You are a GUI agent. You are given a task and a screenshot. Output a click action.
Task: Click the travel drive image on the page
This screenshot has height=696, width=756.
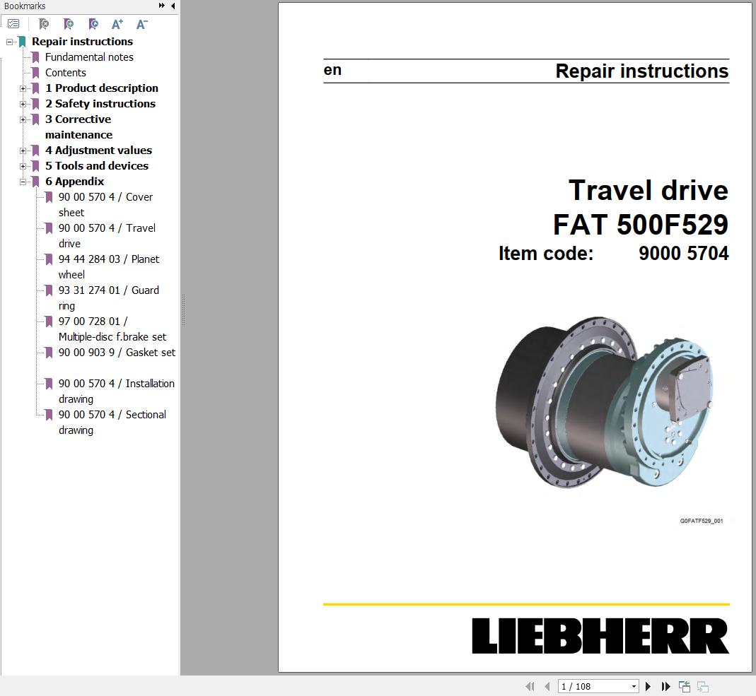(x=604, y=402)
